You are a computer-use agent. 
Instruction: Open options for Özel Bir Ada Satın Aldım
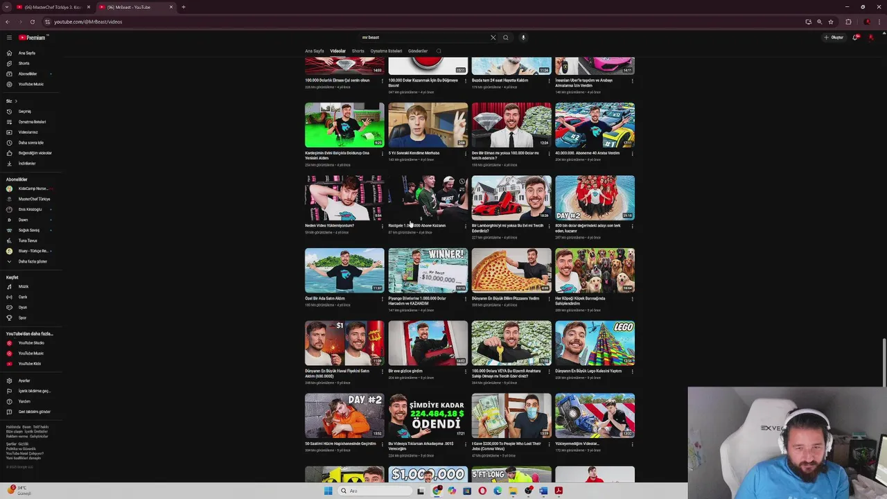click(x=382, y=299)
